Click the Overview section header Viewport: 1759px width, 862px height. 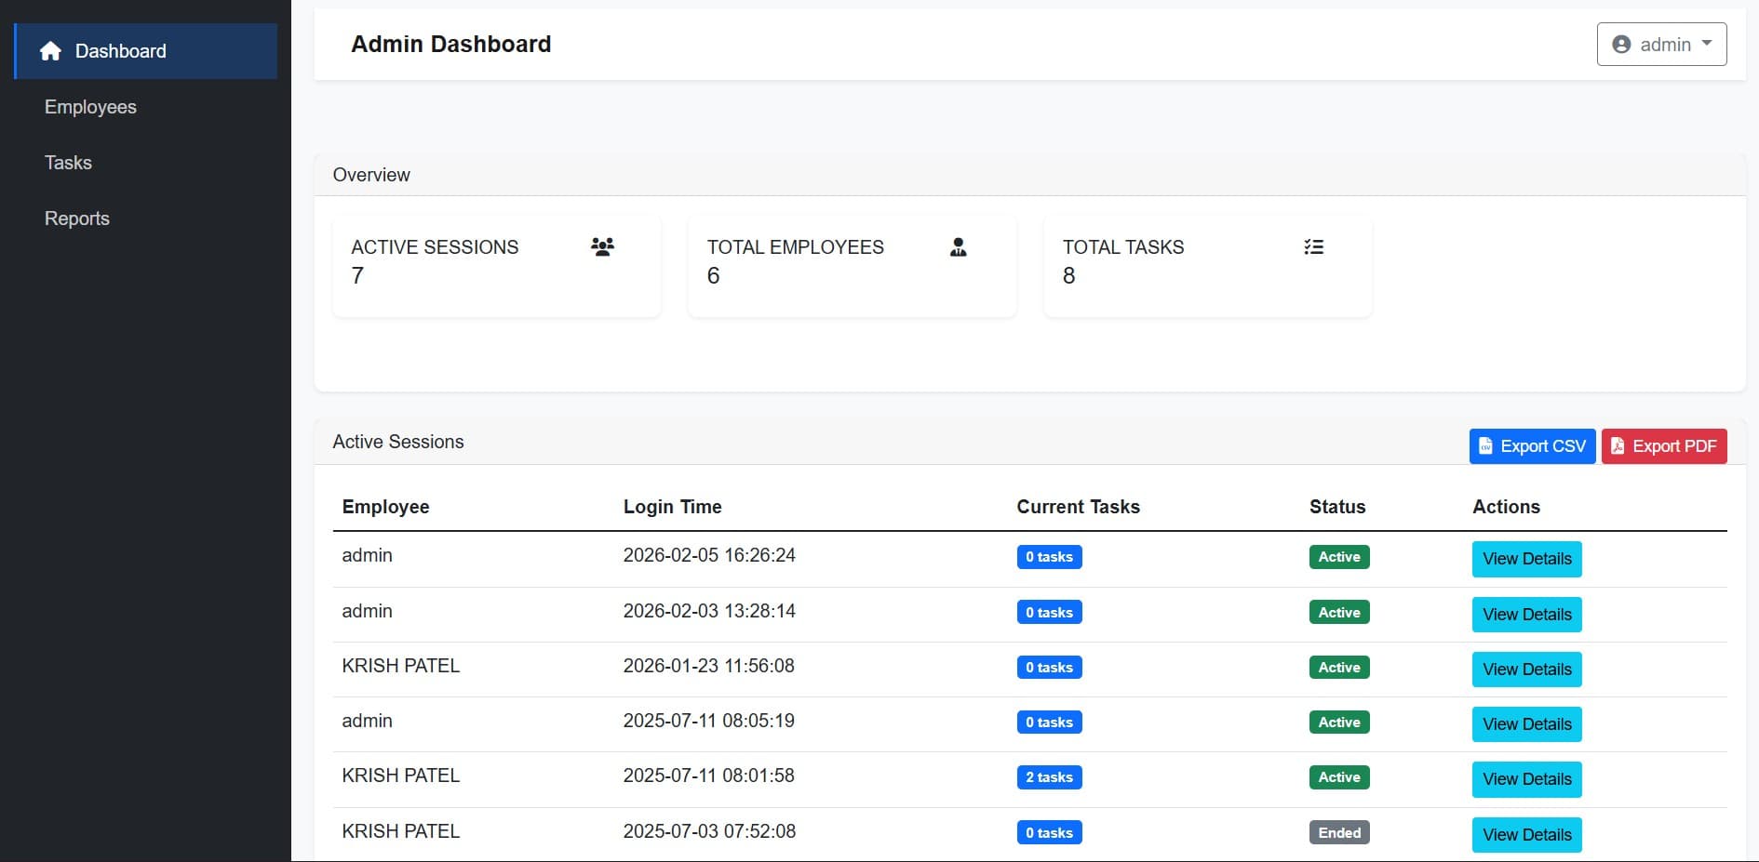pyautogui.click(x=371, y=175)
